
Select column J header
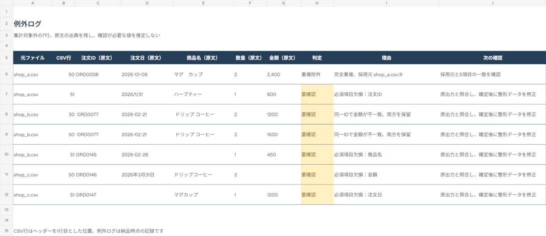[493, 3]
